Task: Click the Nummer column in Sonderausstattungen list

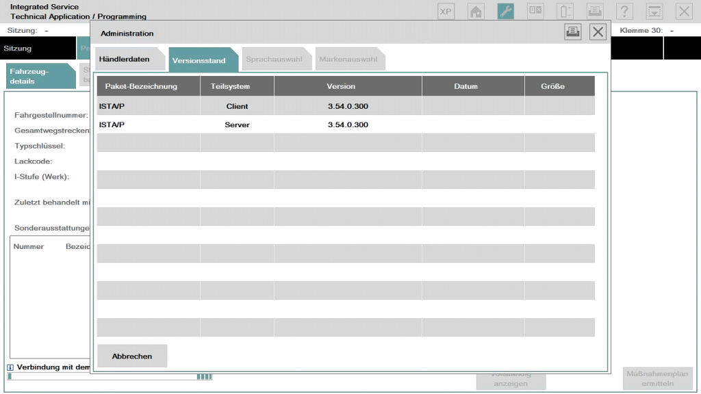Action: [x=29, y=246]
